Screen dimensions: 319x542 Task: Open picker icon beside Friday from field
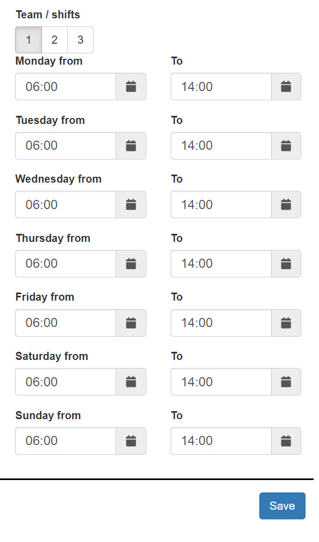[131, 323]
